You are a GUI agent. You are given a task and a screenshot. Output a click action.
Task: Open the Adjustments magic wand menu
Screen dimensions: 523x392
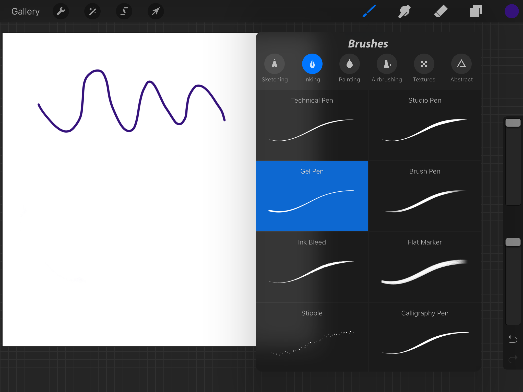(x=92, y=11)
